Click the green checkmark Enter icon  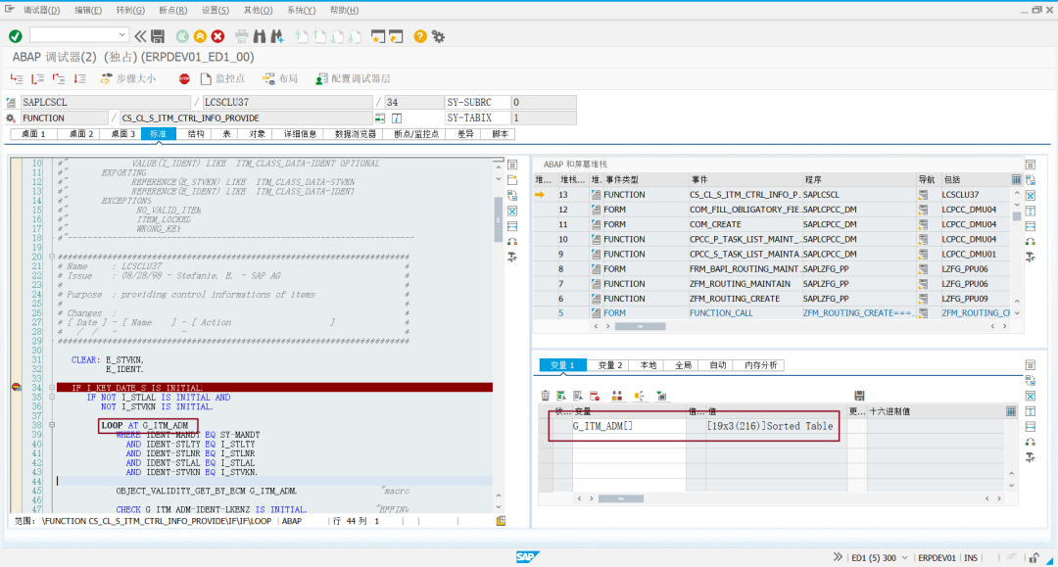pos(16,36)
